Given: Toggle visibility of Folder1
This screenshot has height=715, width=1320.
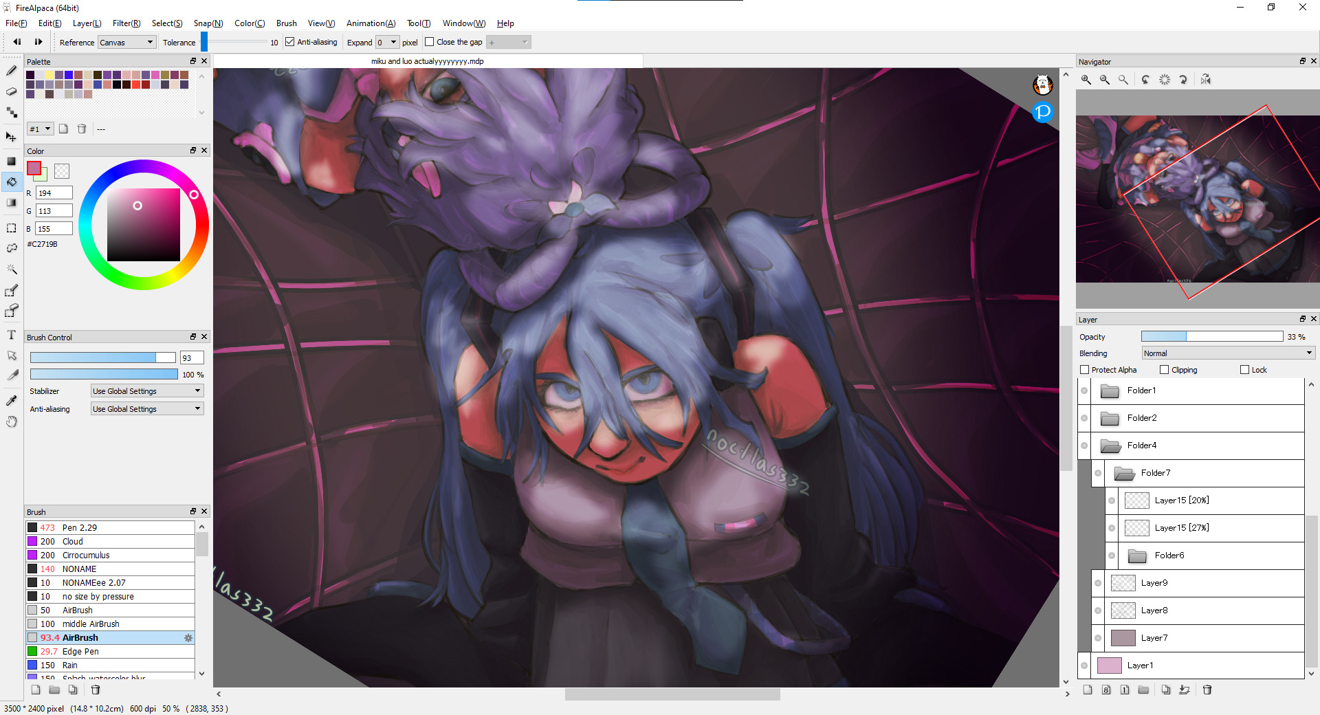Looking at the screenshot, I should coord(1084,390).
